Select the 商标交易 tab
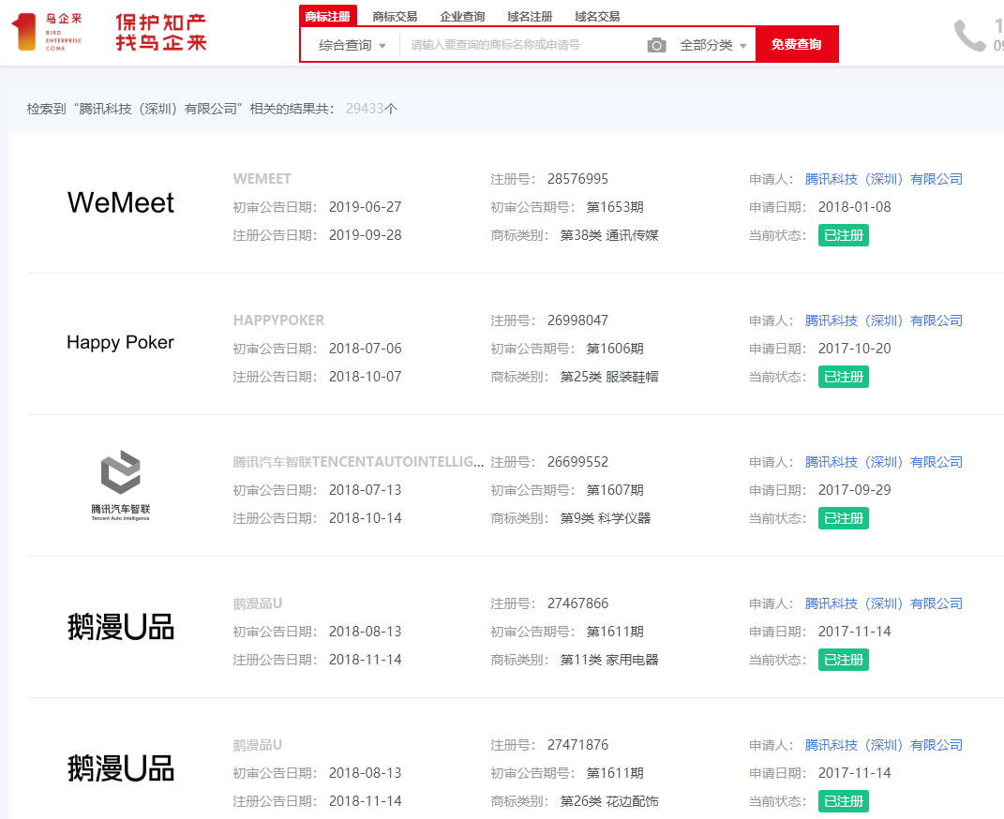 point(395,16)
